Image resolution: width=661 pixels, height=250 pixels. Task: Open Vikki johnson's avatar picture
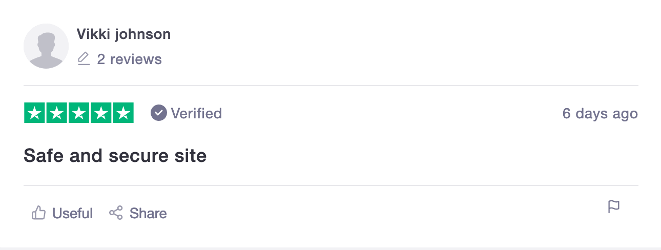(x=46, y=46)
